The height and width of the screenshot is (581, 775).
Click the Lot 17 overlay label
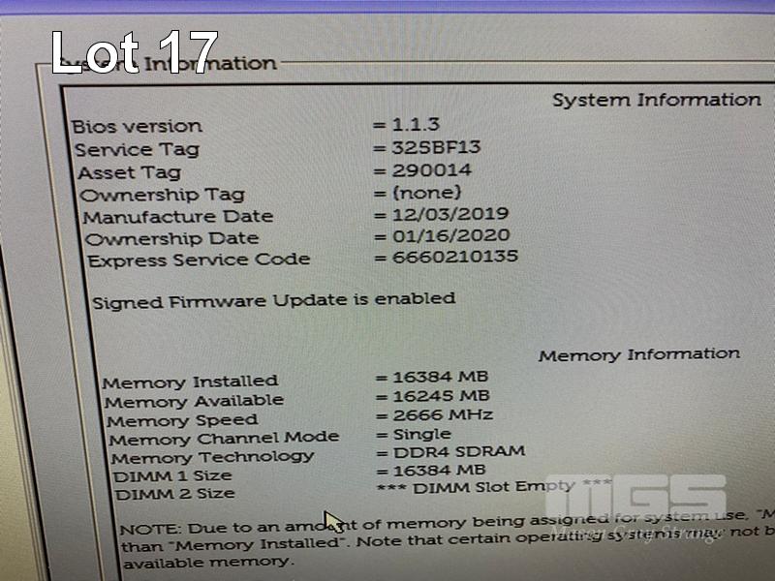pyautogui.click(x=135, y=52)
